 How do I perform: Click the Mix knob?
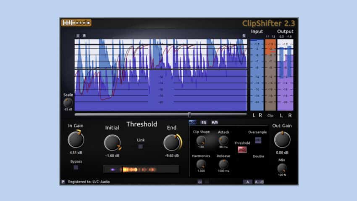coord(282,168)
